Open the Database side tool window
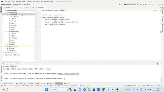Image resolution: width=164 pixels, height=92 pixels. tap(163, 10)
